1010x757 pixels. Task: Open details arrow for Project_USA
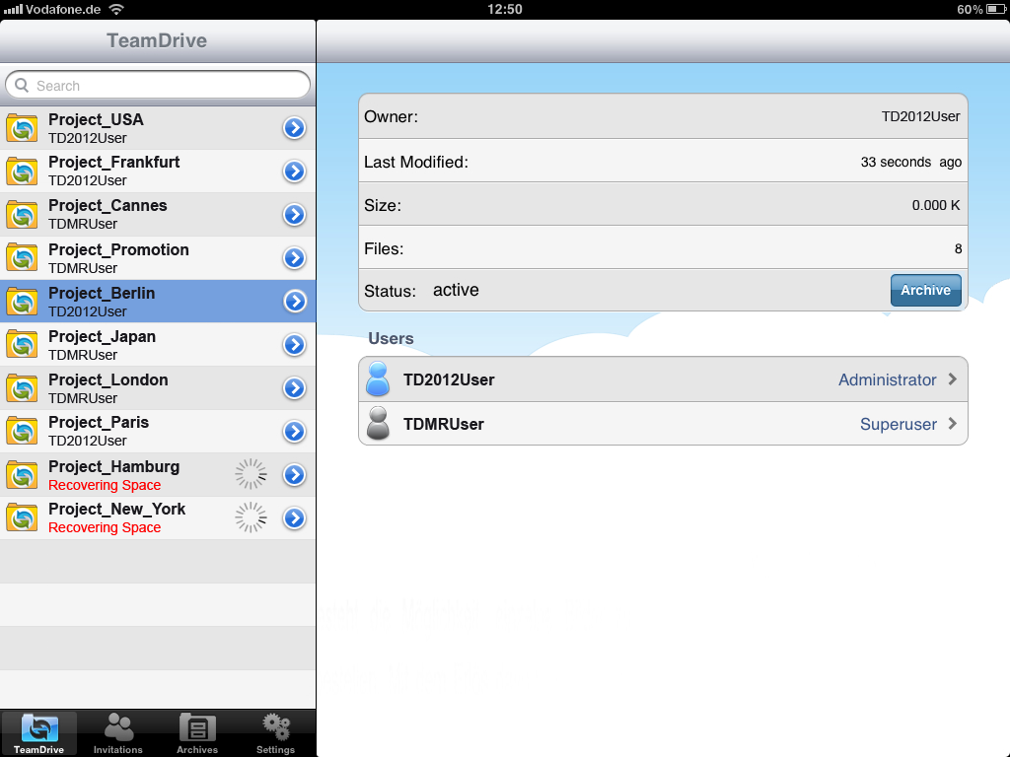tap(294, 128)
